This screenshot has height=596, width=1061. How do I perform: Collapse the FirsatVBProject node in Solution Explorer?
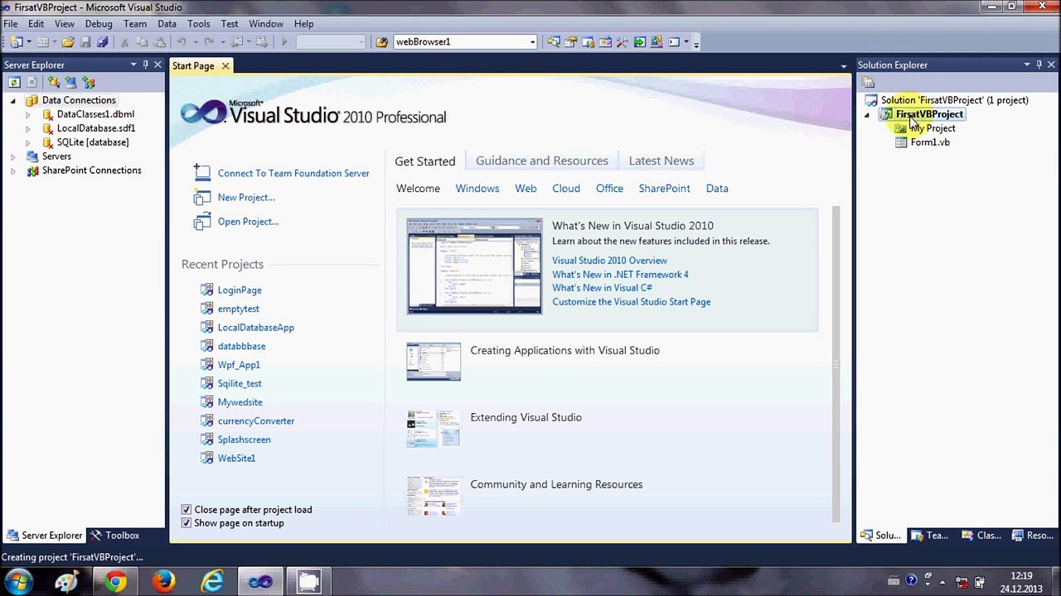[x=867, y=115]
